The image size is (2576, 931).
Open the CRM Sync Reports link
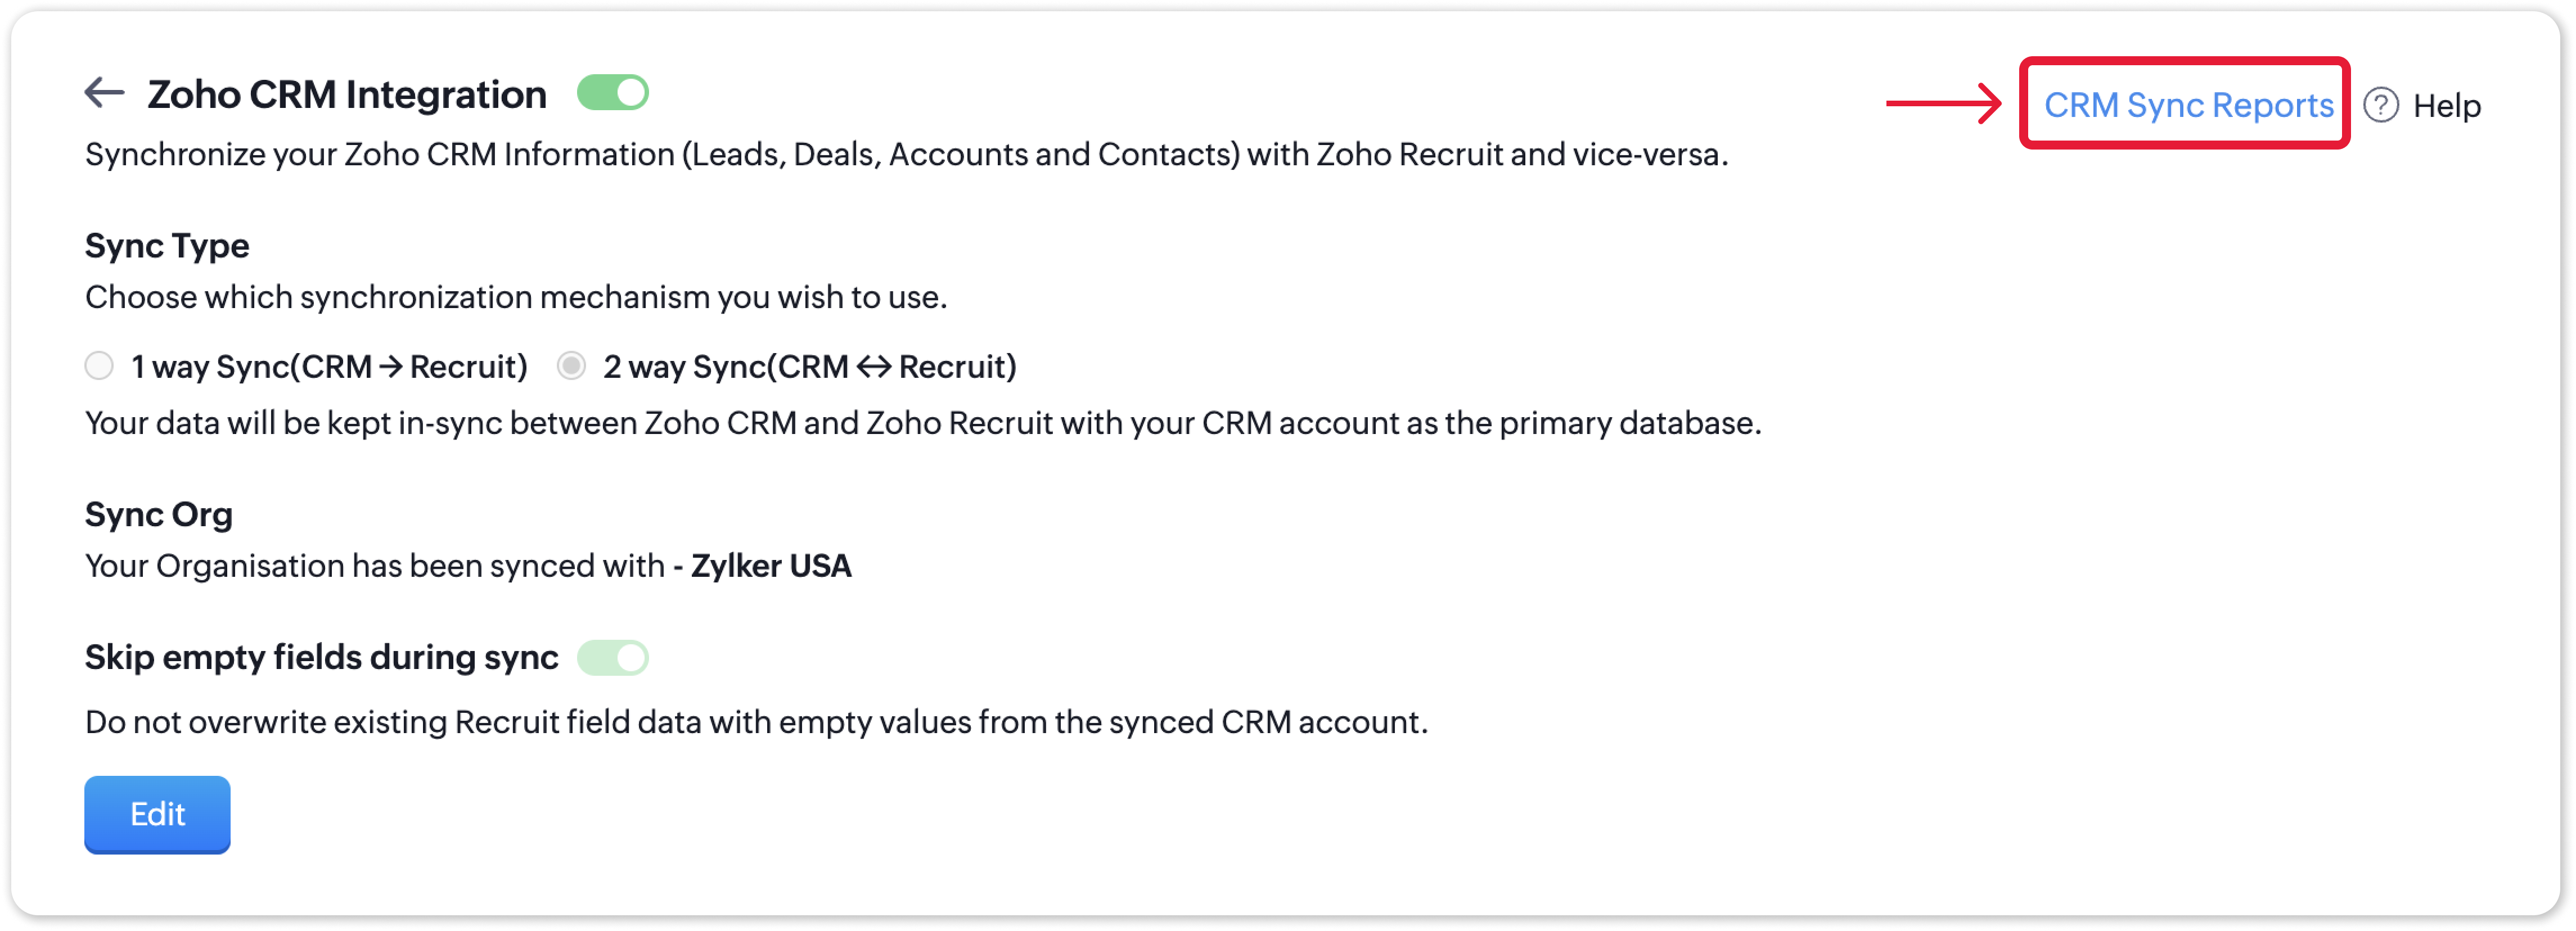point(2188,105)
